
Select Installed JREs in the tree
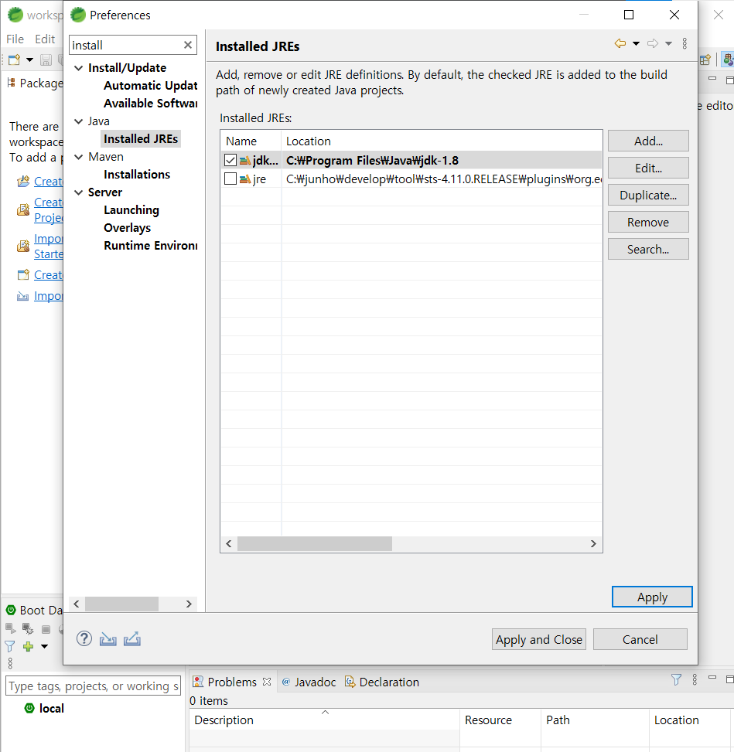pos(141,139)
